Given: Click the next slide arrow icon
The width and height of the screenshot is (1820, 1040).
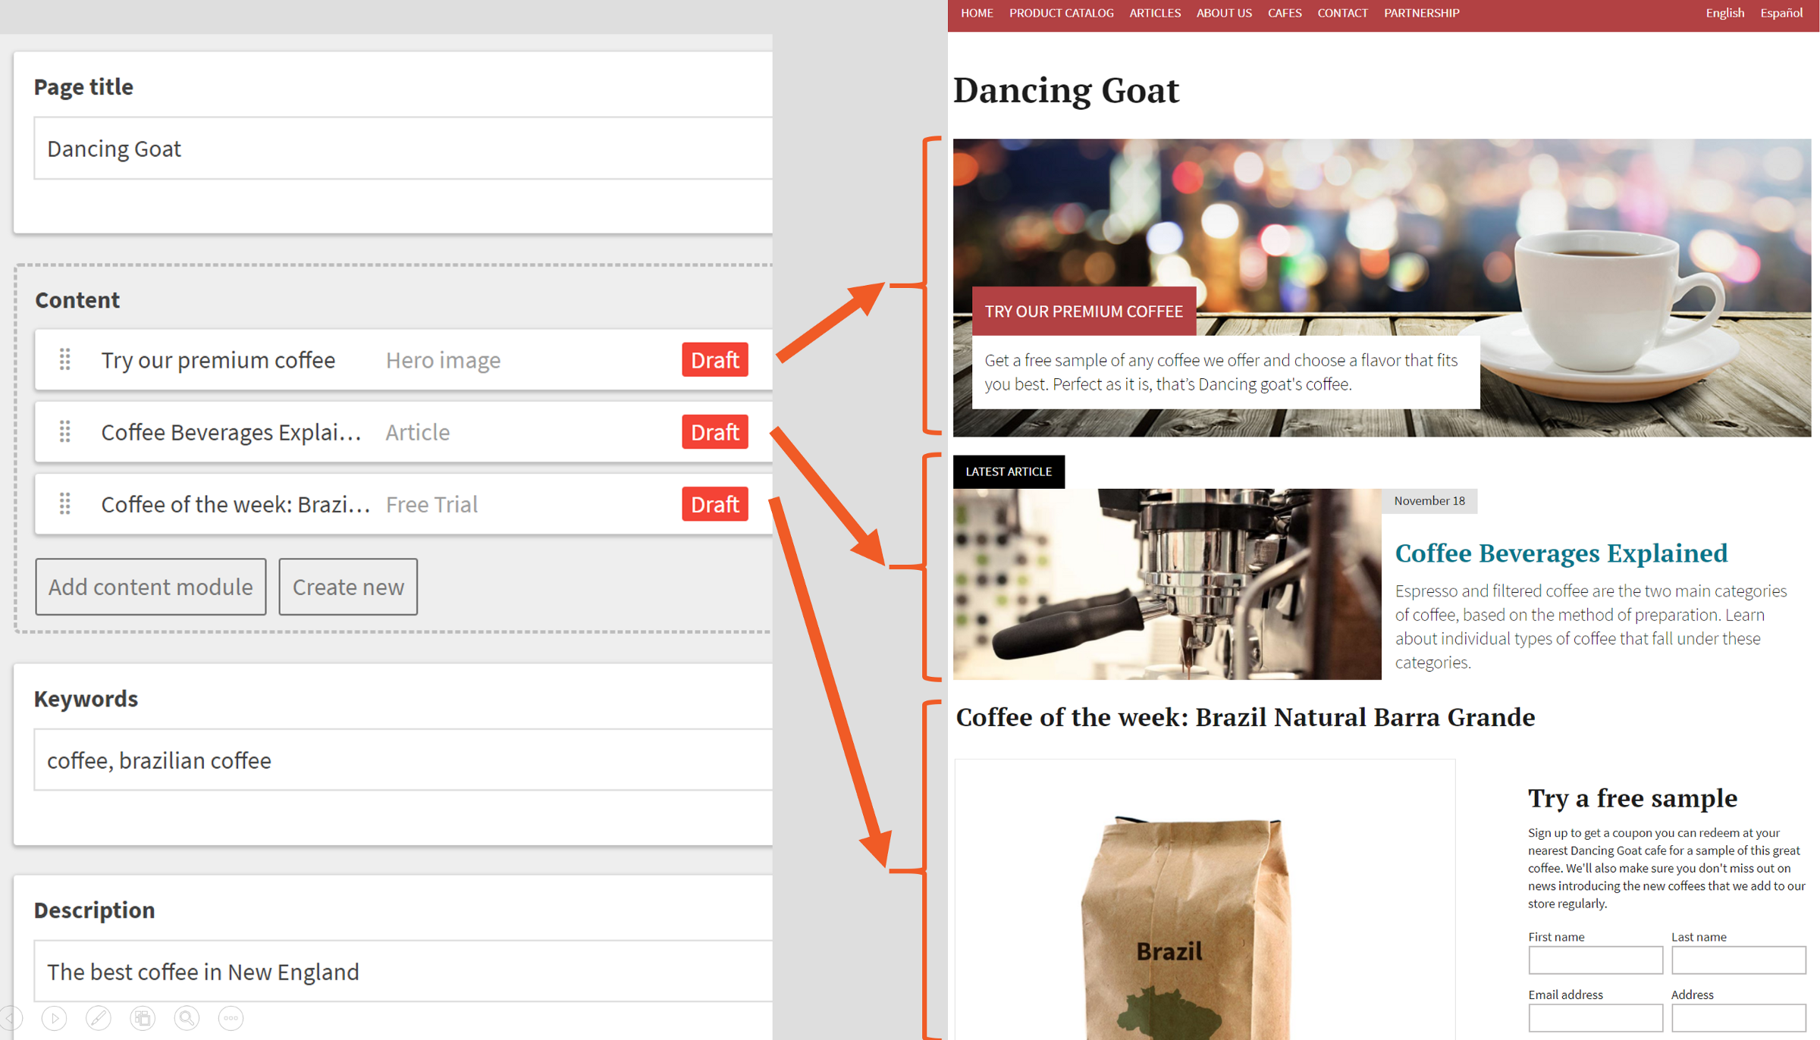Looking at the screenshot, I should point(55,1018).
